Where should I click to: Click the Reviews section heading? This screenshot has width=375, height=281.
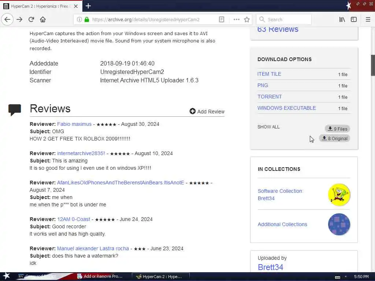(x=50, y=108)
